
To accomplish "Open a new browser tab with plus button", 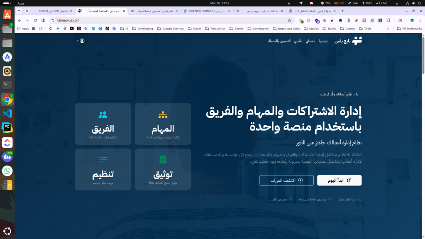I will [342, 11].
